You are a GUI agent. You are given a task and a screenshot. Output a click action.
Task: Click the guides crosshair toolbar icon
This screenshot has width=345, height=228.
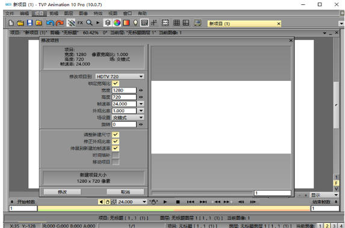pos(154,23)
